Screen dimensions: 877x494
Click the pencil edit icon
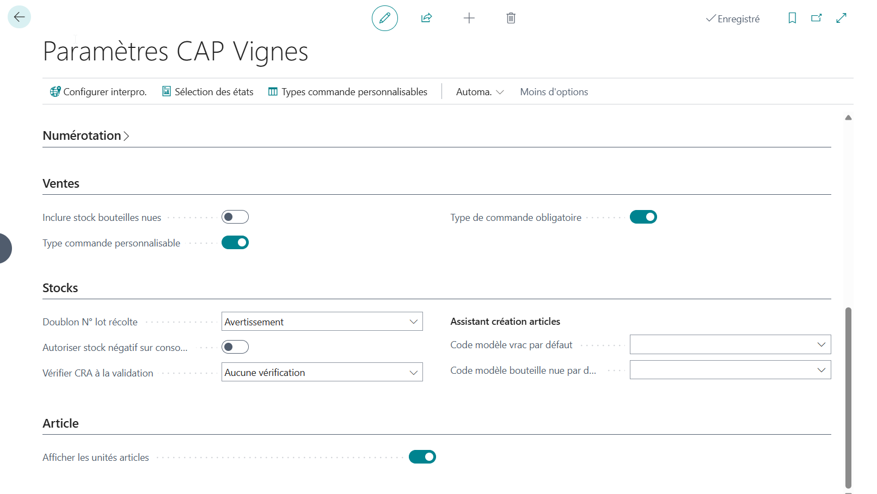385,18
